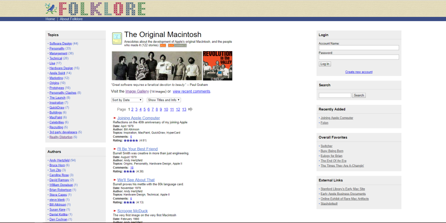Click the Mac team group photo
The height and width of the screenshot is (223, 446).
coord(157,66)
